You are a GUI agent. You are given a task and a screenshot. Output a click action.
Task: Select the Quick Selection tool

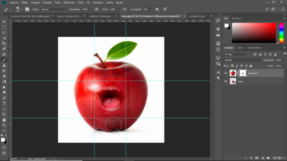pos(4,38)
